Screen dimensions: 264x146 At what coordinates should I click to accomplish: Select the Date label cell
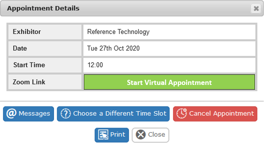point(45,49)
